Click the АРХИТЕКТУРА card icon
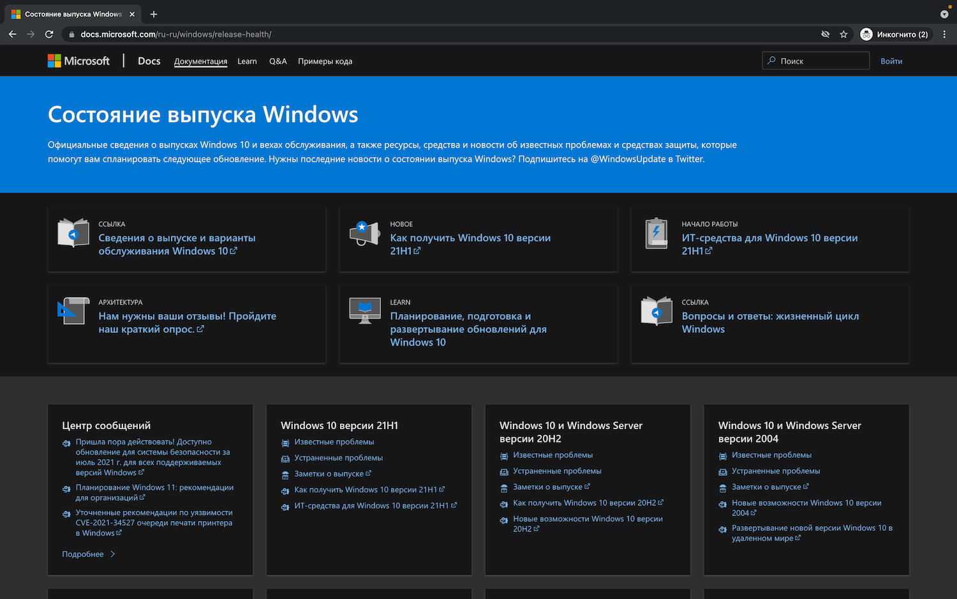 (x=73, y=311)
